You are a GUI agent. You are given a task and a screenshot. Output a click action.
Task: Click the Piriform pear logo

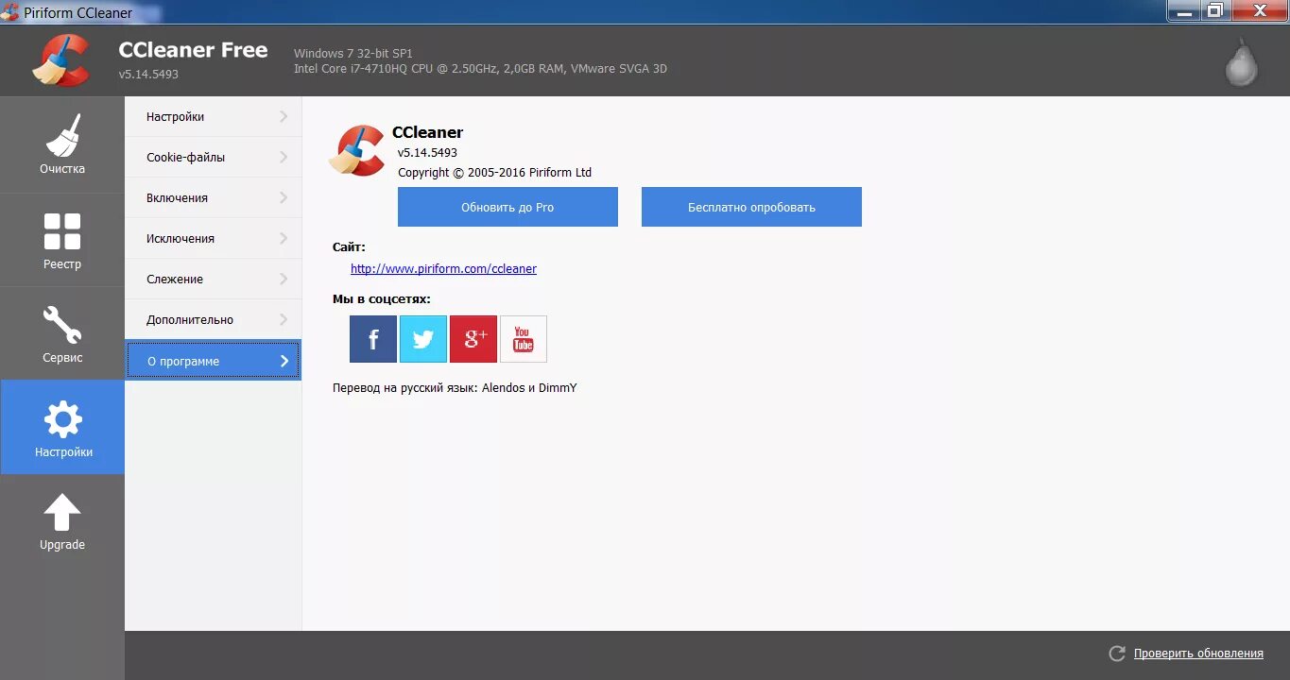click(1242, 62)
